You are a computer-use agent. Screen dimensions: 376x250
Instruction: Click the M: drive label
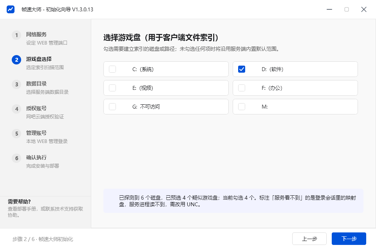(265, 107)
